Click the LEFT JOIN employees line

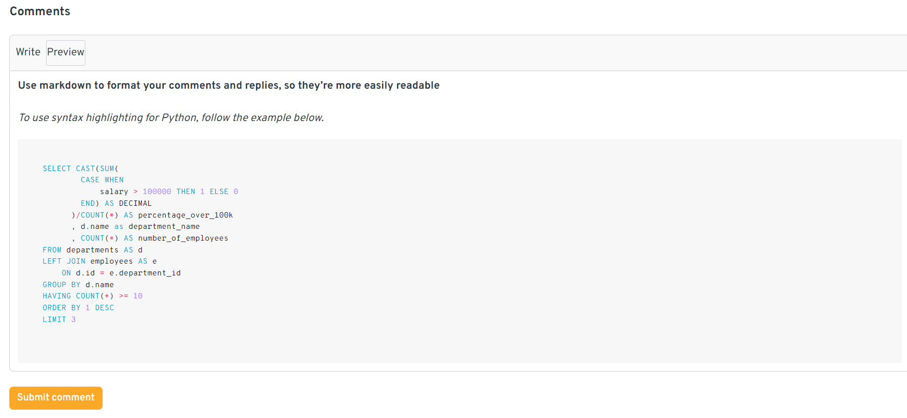pyautogui.click(x=100, y=261)
